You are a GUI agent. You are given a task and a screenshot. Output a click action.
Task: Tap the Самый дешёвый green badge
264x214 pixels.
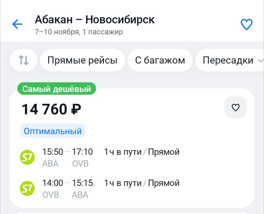point(56,89)
